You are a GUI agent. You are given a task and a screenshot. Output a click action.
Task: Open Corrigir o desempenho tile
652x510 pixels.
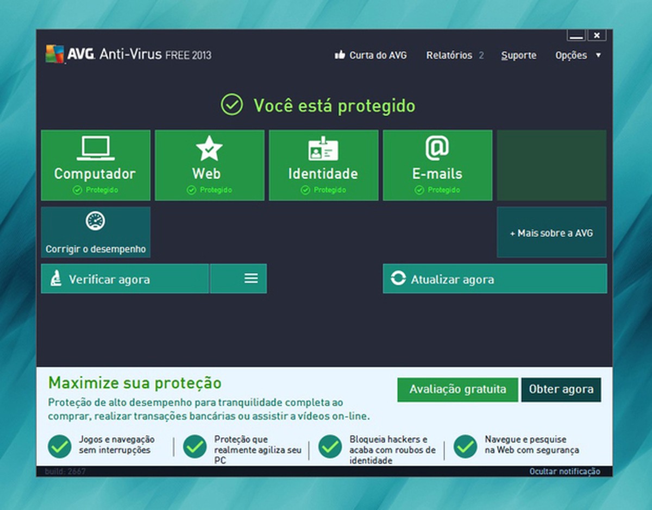click(x=96, y=232)
